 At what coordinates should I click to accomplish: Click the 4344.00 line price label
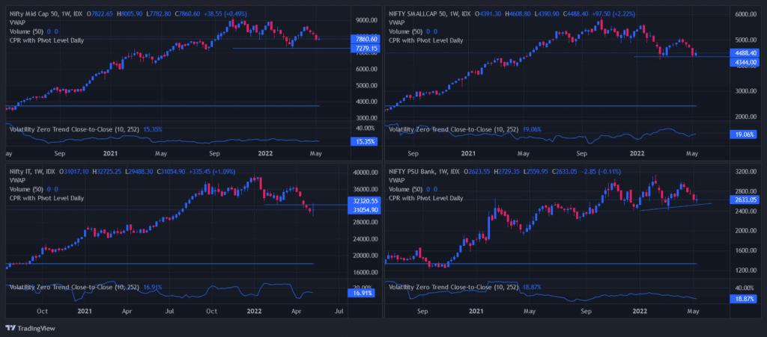[x=744, y=62]
